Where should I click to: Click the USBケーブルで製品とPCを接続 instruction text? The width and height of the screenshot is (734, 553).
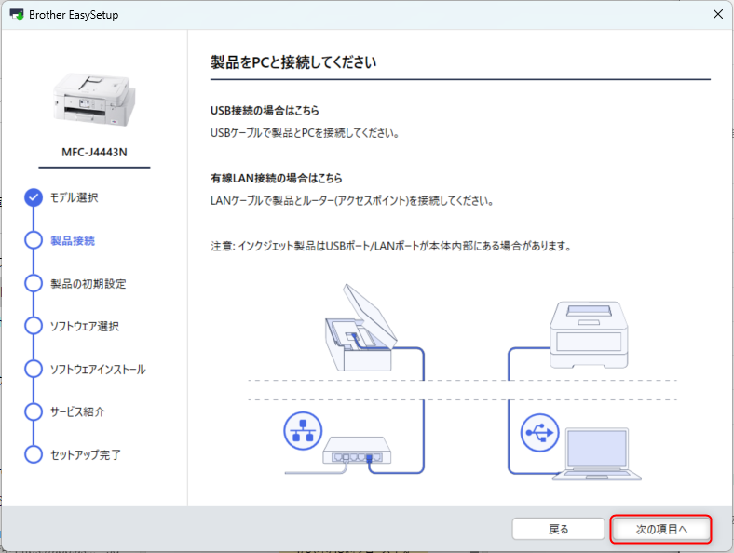[305, 133]
